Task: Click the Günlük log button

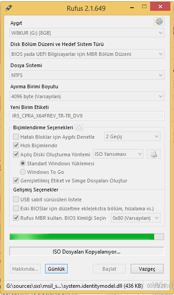Action: tap(56, 269)
